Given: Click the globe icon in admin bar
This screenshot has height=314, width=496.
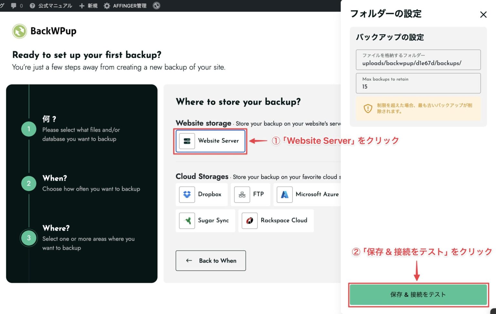Looking at the screenshot, I should (x=156, y=5).
